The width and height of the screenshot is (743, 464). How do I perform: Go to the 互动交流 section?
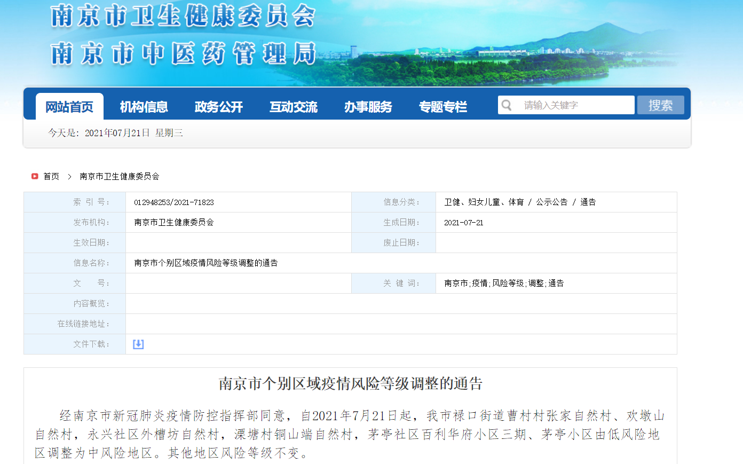coord(294,107)
